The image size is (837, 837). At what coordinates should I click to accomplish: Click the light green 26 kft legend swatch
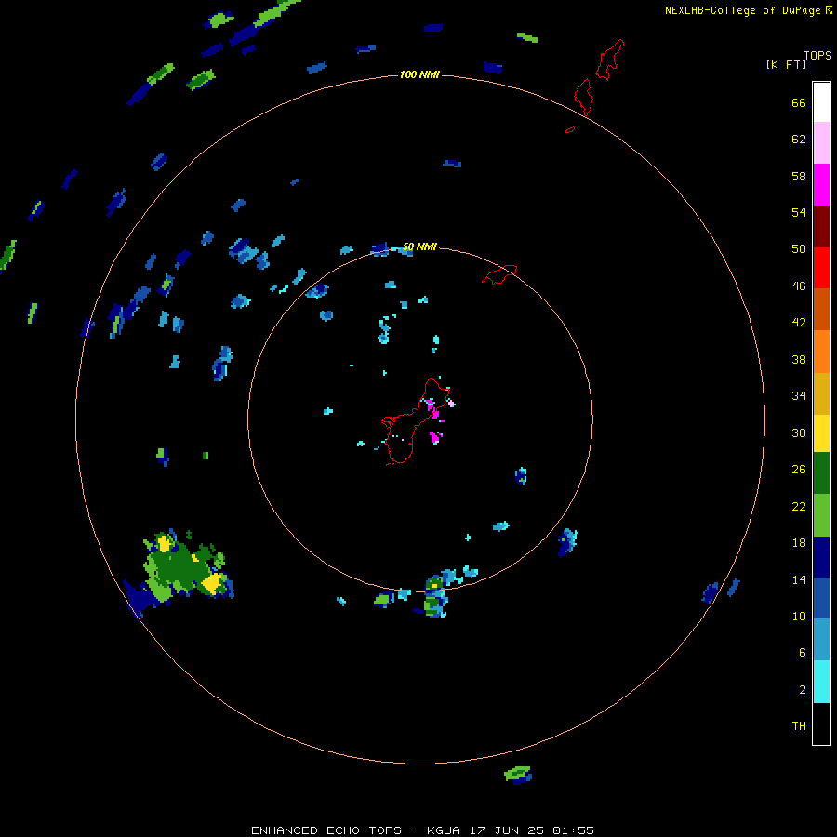coord(821,515)
